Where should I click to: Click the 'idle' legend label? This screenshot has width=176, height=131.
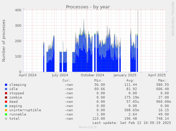13,89
